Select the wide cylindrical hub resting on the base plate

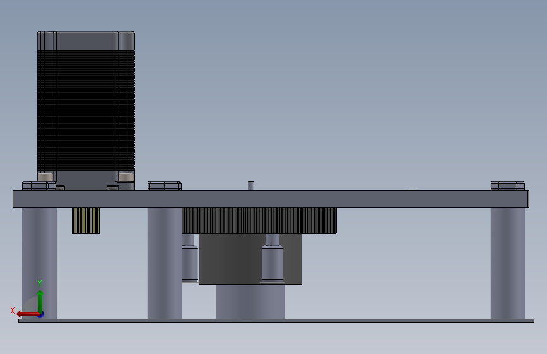250,301
